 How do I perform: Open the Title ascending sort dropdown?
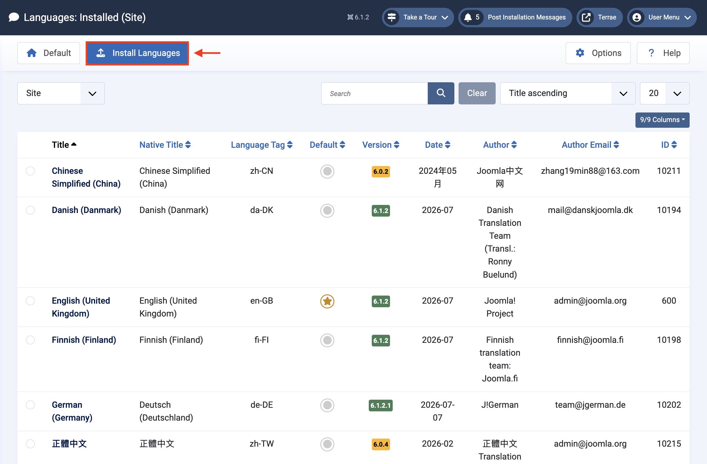568,93
